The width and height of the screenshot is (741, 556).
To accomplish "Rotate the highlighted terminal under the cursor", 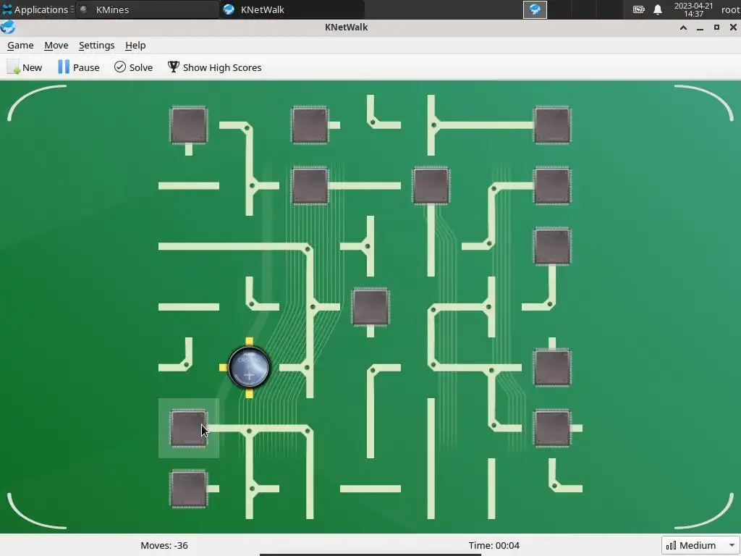I will (189, 428).
